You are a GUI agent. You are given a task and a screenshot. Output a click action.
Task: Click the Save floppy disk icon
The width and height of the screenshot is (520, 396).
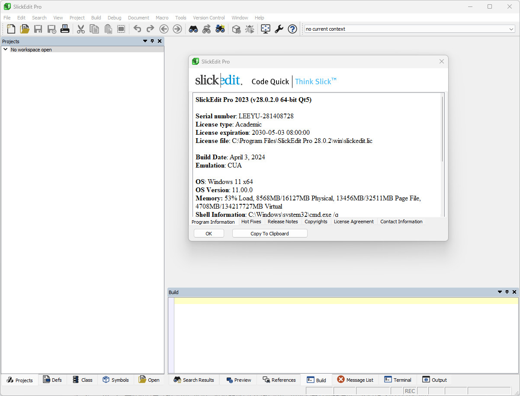(x=38, y=29)
